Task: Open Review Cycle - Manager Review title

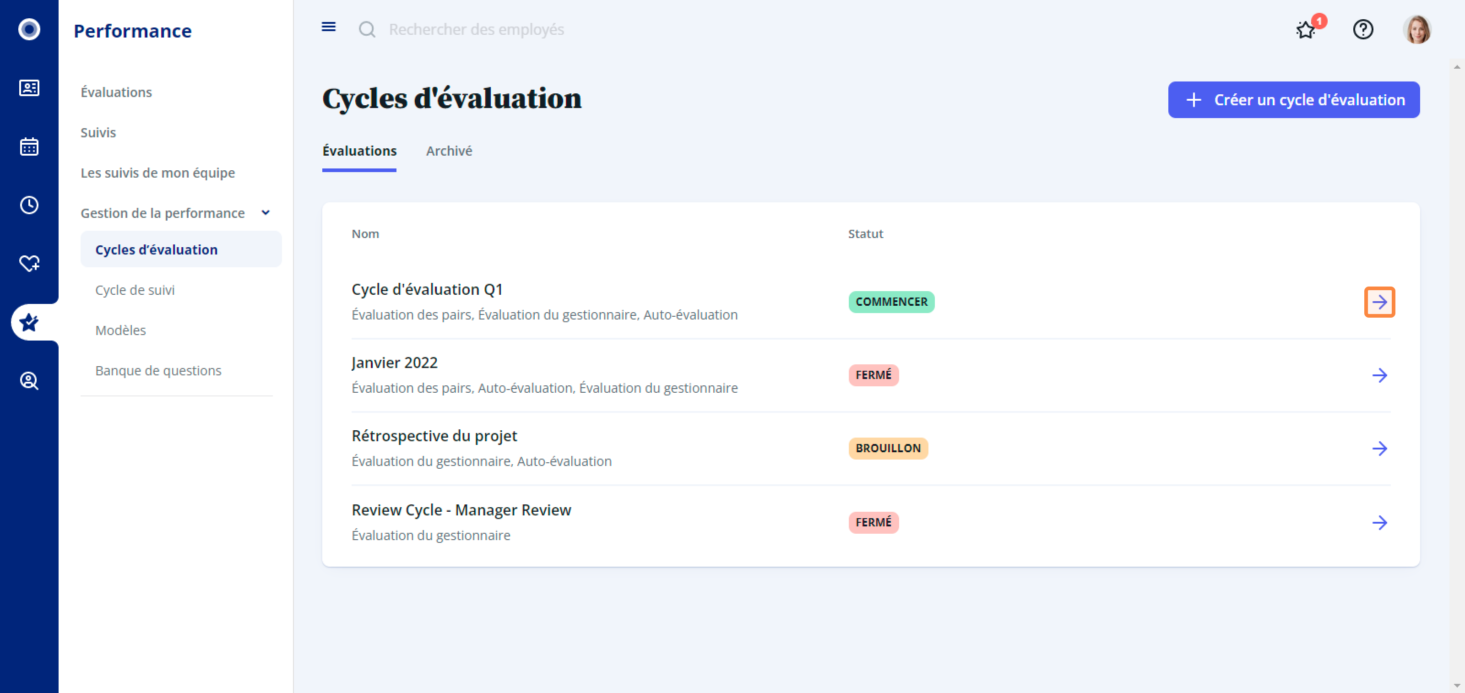Action: [461, 510]
